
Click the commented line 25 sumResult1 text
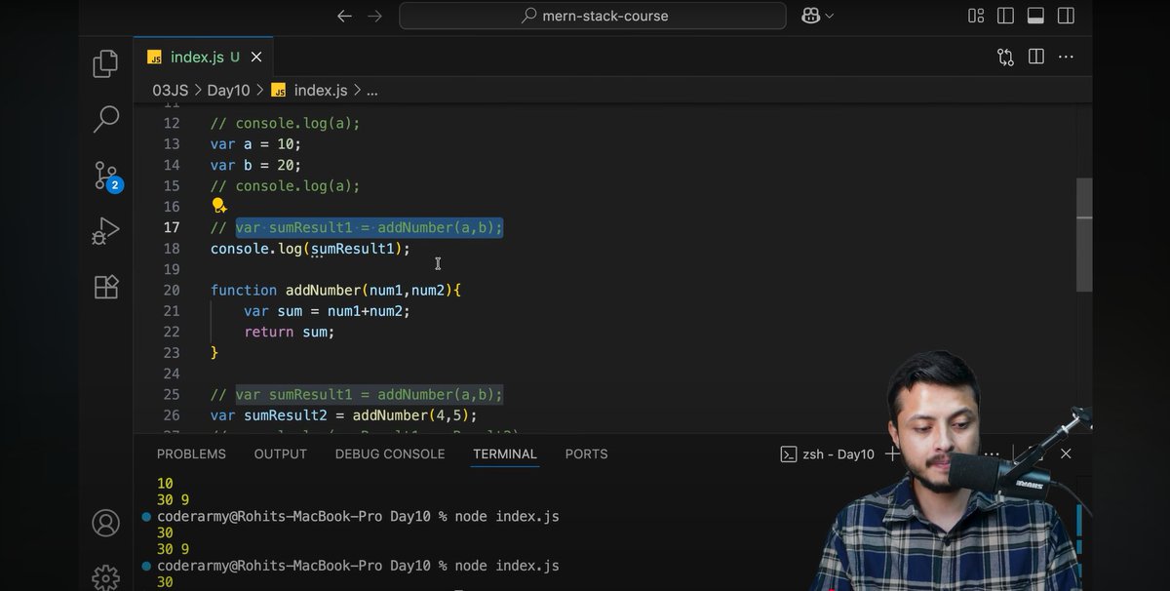coord(357,394)
